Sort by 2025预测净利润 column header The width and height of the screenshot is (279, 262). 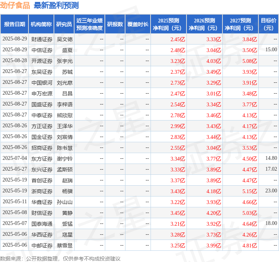pos(169,24)
